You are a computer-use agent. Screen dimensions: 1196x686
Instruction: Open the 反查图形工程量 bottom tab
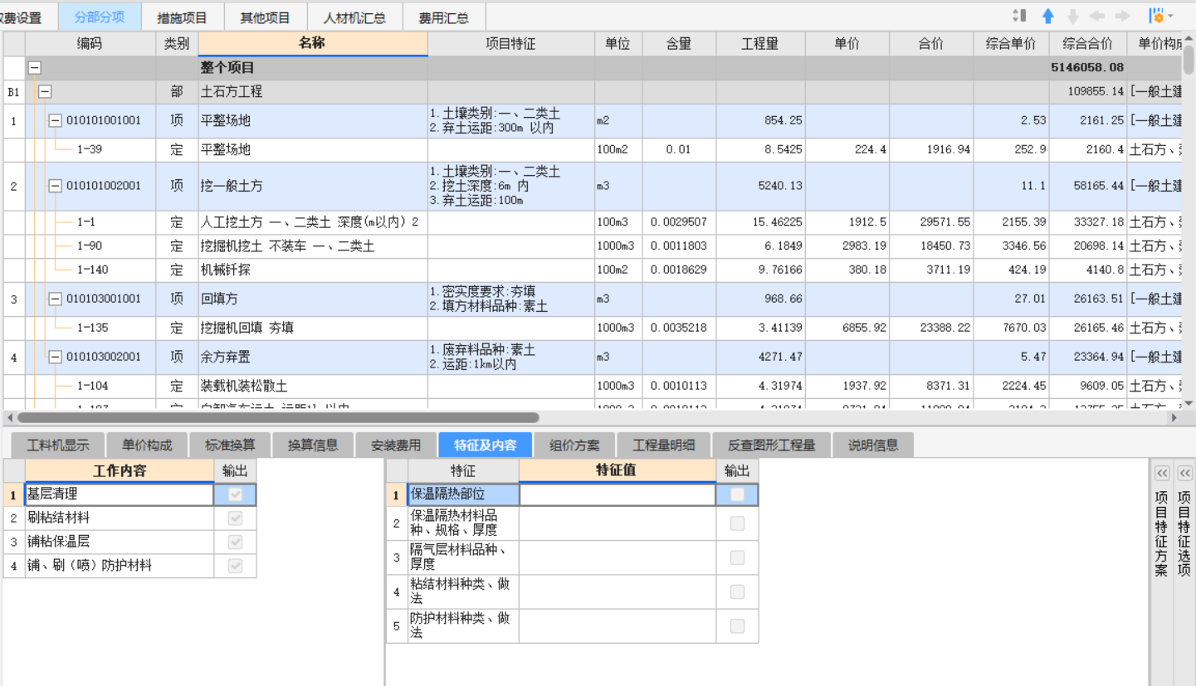point(771,445)
